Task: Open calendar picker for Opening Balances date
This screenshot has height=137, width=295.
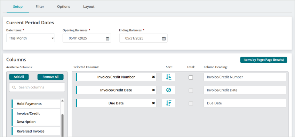Action: click(107, 38)
